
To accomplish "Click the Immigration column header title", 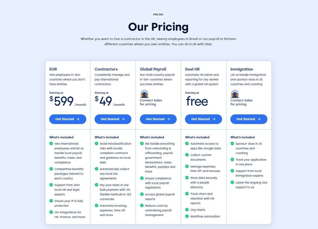I will 242,69.
